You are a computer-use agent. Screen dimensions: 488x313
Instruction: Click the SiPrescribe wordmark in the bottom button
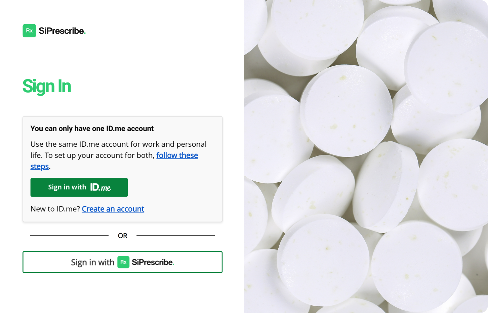point(153,262)
